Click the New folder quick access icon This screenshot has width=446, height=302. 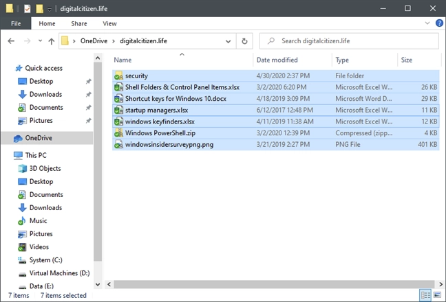39,9
